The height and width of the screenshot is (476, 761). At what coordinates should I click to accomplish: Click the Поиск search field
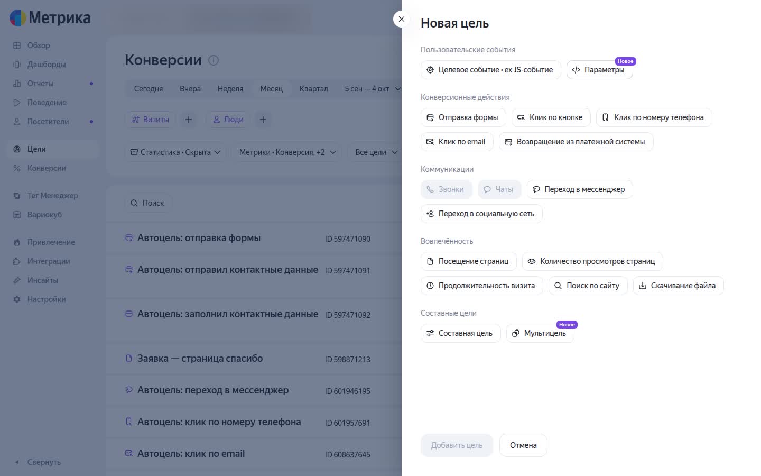tap(148, 203)
